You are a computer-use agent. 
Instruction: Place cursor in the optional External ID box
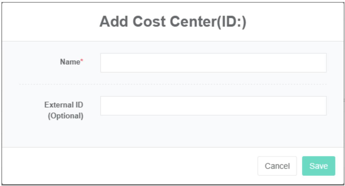[213, 106]
